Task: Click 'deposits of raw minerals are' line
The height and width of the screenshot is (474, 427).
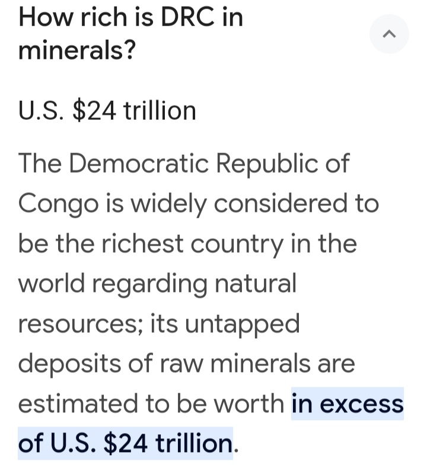Action: click(187, 364)
